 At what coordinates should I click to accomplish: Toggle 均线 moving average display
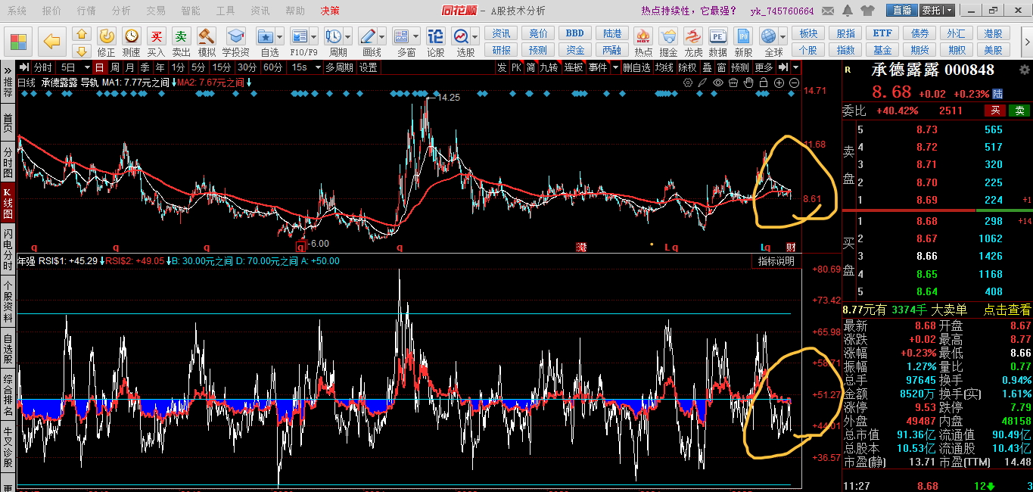tap(664, 67)
